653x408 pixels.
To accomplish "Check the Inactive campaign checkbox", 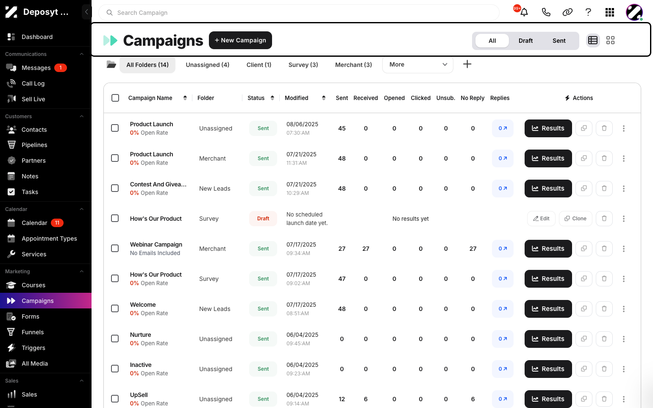I will pyautogui.click(x=115, y=369).
